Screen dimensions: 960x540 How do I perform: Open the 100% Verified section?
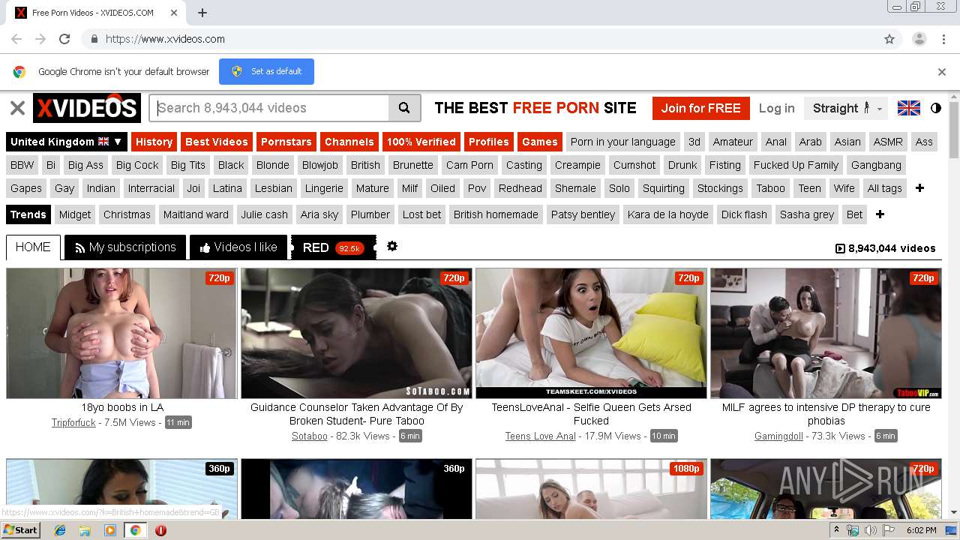coord(421,142)
